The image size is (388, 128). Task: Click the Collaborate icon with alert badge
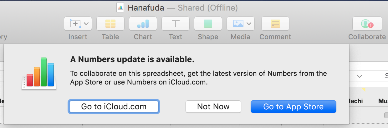(x=367, y=24)
